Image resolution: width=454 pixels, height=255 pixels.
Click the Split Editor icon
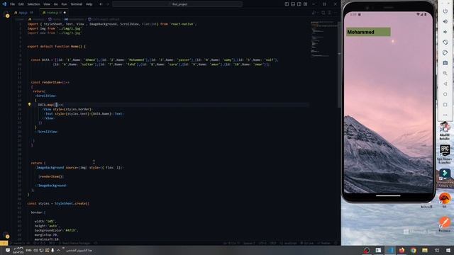click(329, 13)
